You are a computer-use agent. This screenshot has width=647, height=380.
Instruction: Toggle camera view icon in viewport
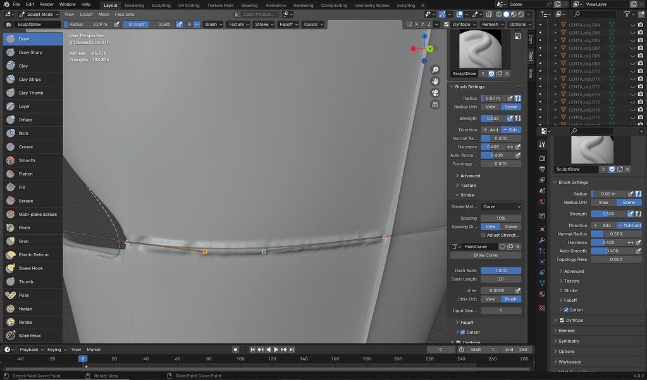coord(435,93)
